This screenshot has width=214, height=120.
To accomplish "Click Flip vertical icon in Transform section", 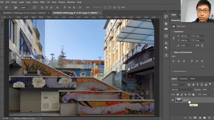I will click(x=202, y=45).
